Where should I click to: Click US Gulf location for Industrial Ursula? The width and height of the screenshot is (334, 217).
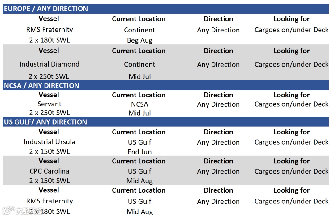pyautogui.click(x=139, y=142)
